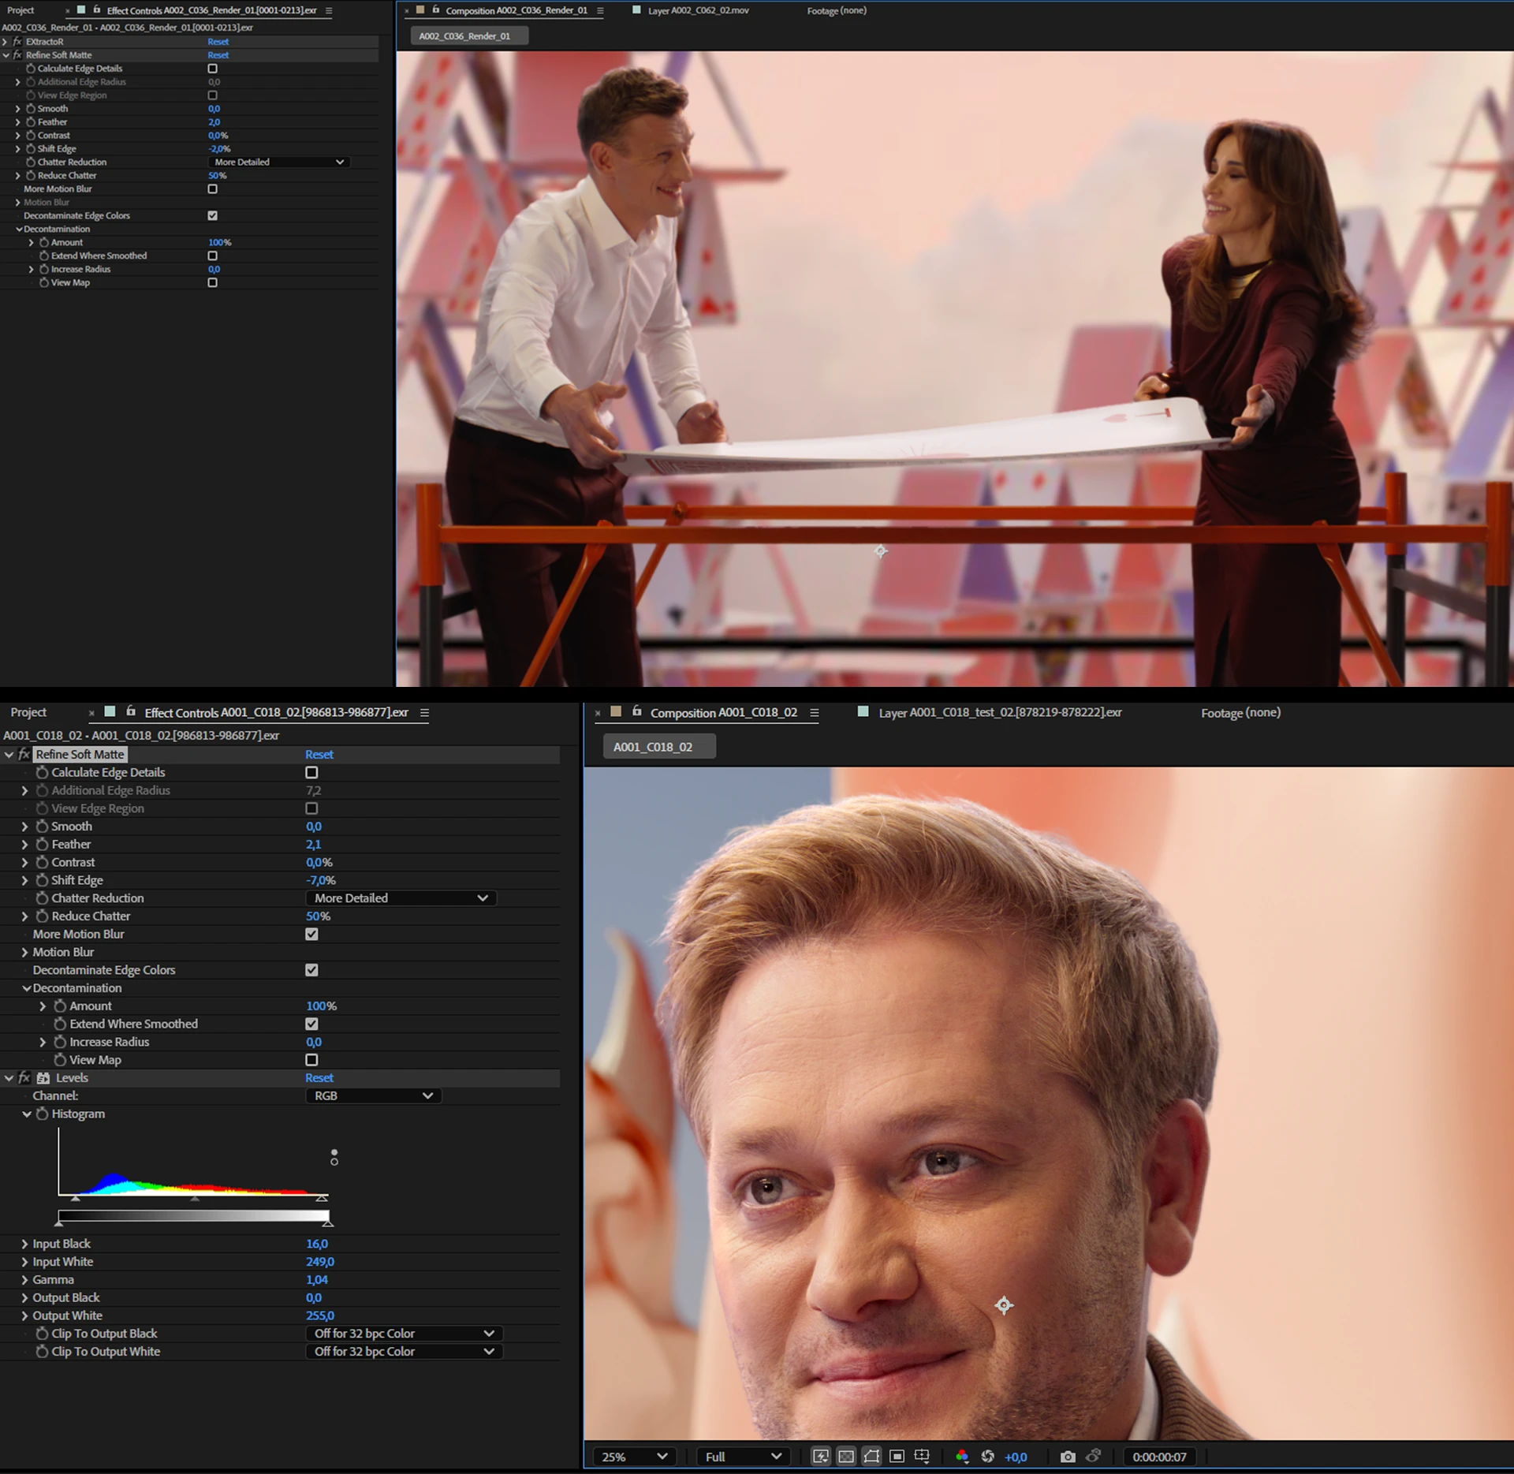1514x1474 pixels.
Task: Expand the Input Black property
Action: point(24,1244)
